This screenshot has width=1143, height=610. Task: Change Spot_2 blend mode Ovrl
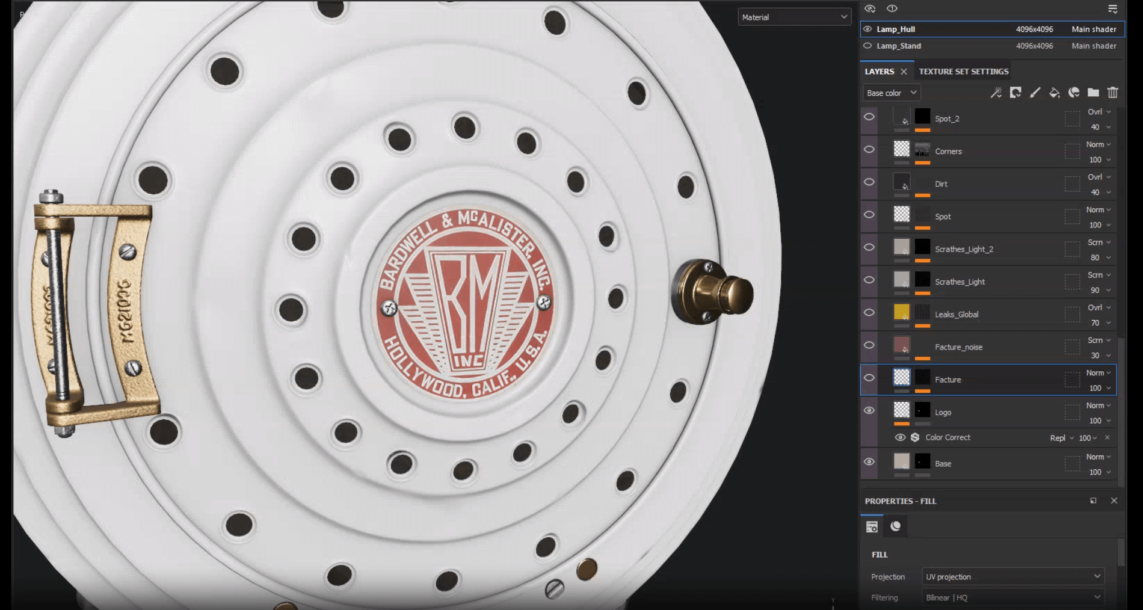tap(1098, 112)
